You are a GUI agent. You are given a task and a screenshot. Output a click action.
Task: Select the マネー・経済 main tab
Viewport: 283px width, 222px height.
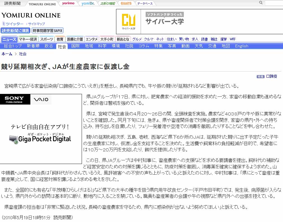[x=28, y=39]
